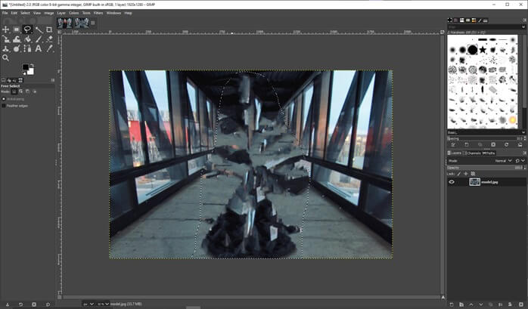
Task: Toggle lock position and size icon
Action: (466, 174)
